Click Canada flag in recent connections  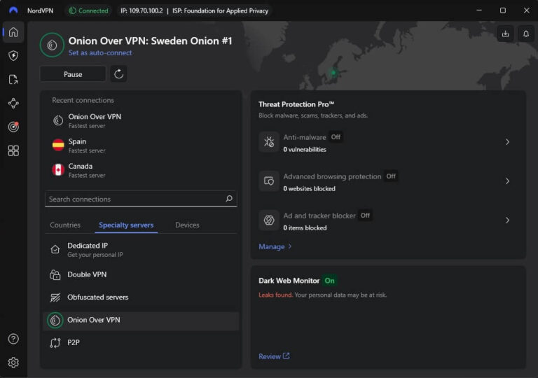point(58,170)
